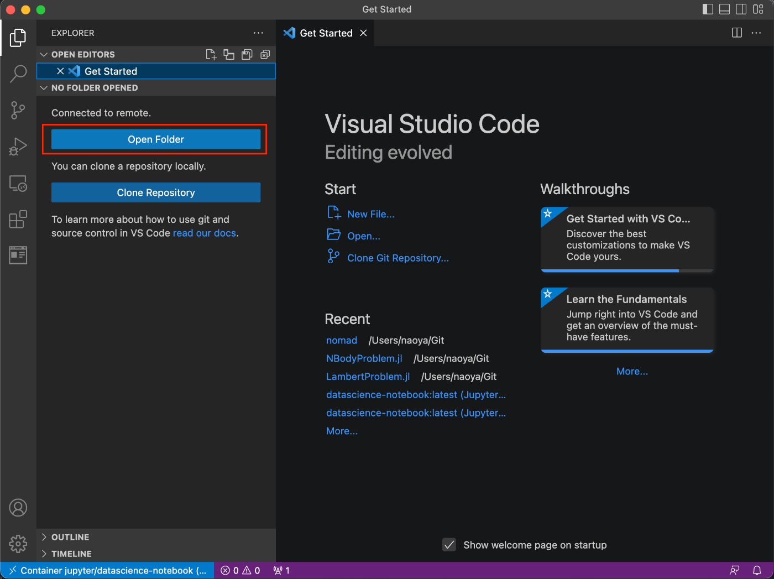Open recent LambertProblem.jl
774x579 pixels.
tap(368, 377)
